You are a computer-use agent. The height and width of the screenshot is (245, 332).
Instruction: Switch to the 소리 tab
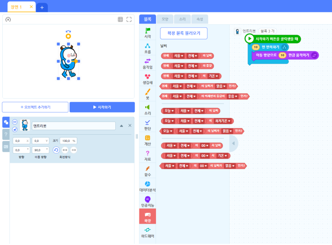[x=182, y=19]
